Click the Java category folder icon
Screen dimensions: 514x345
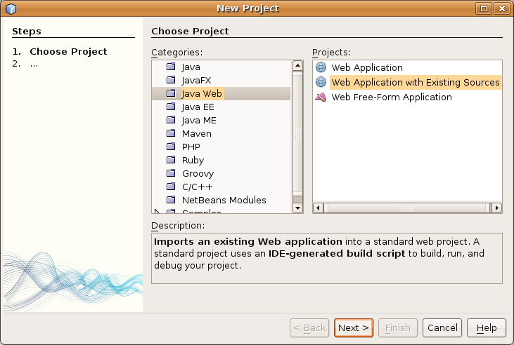pos(171,67)
